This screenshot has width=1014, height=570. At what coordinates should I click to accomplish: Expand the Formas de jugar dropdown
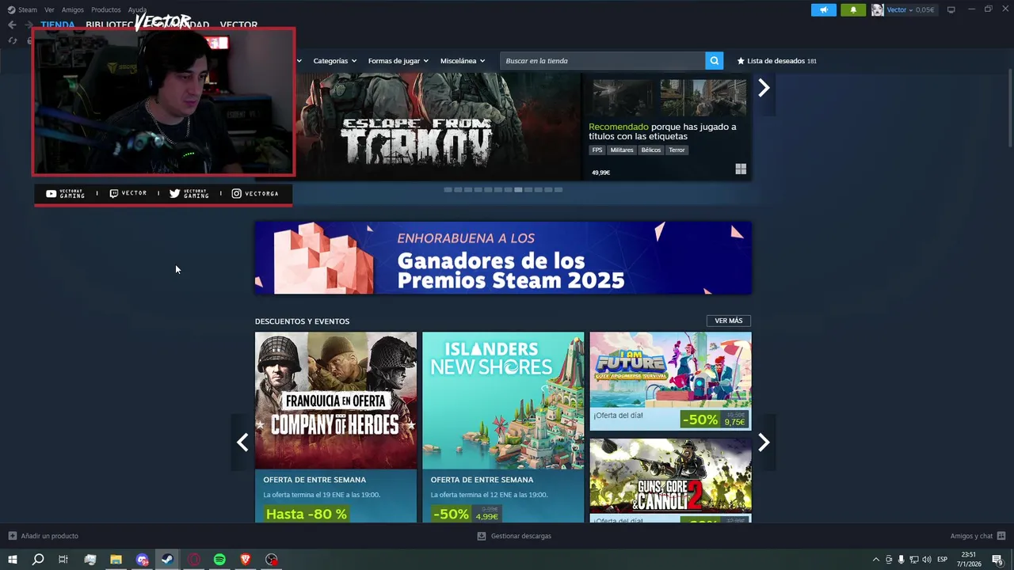398,61
